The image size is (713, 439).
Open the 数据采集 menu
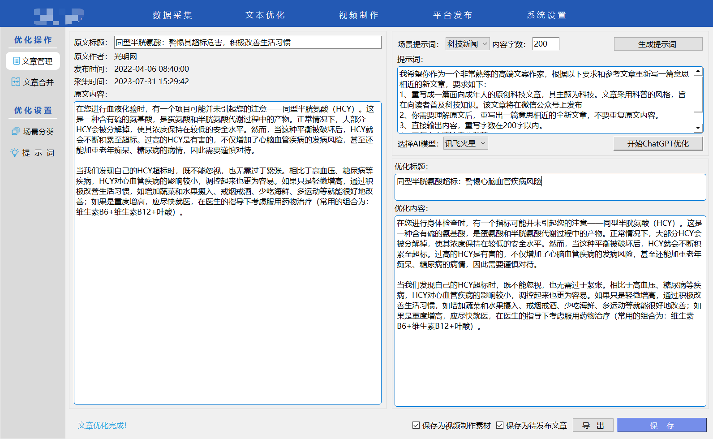pos(172,15)
